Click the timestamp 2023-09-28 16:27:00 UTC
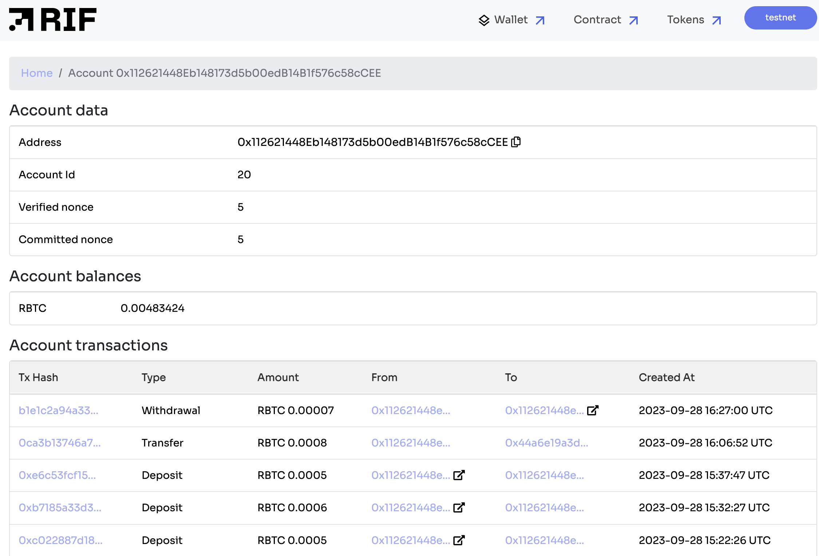Viewport: 819px width, 556px height. tap(705, 410)
